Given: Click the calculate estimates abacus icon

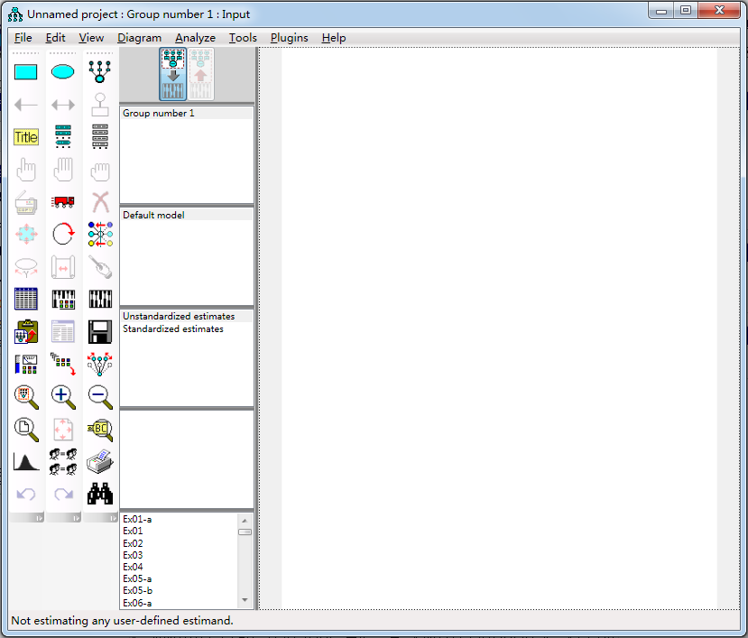Looking at the screenshot, I should (x=63, y=300).
